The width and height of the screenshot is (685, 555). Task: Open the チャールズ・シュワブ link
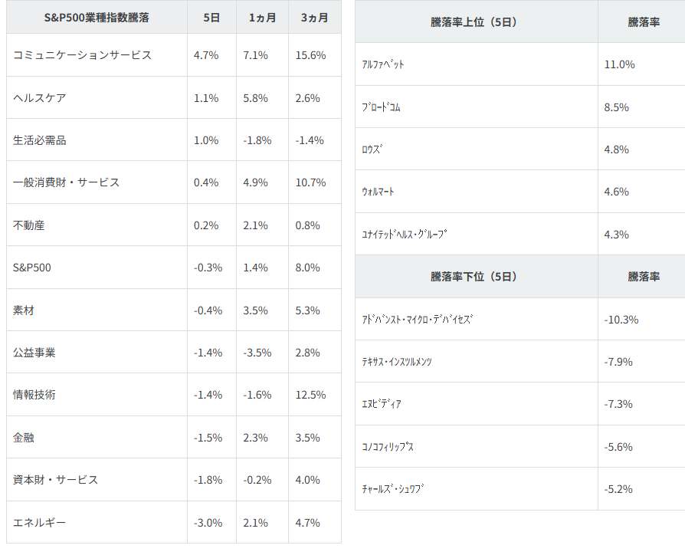click(393, 489)
